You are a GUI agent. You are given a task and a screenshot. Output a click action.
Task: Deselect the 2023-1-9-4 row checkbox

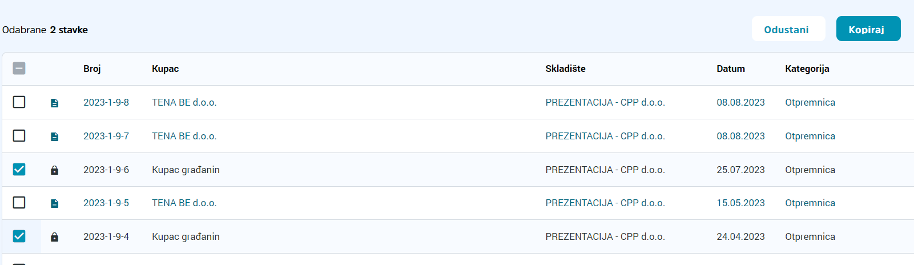[x=19, y=236]
